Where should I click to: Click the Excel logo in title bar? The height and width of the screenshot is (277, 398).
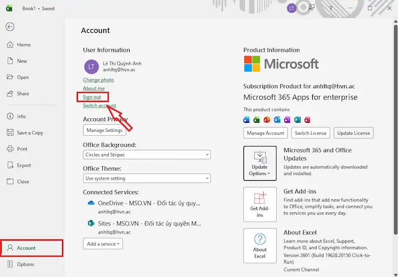click(9, 9)
